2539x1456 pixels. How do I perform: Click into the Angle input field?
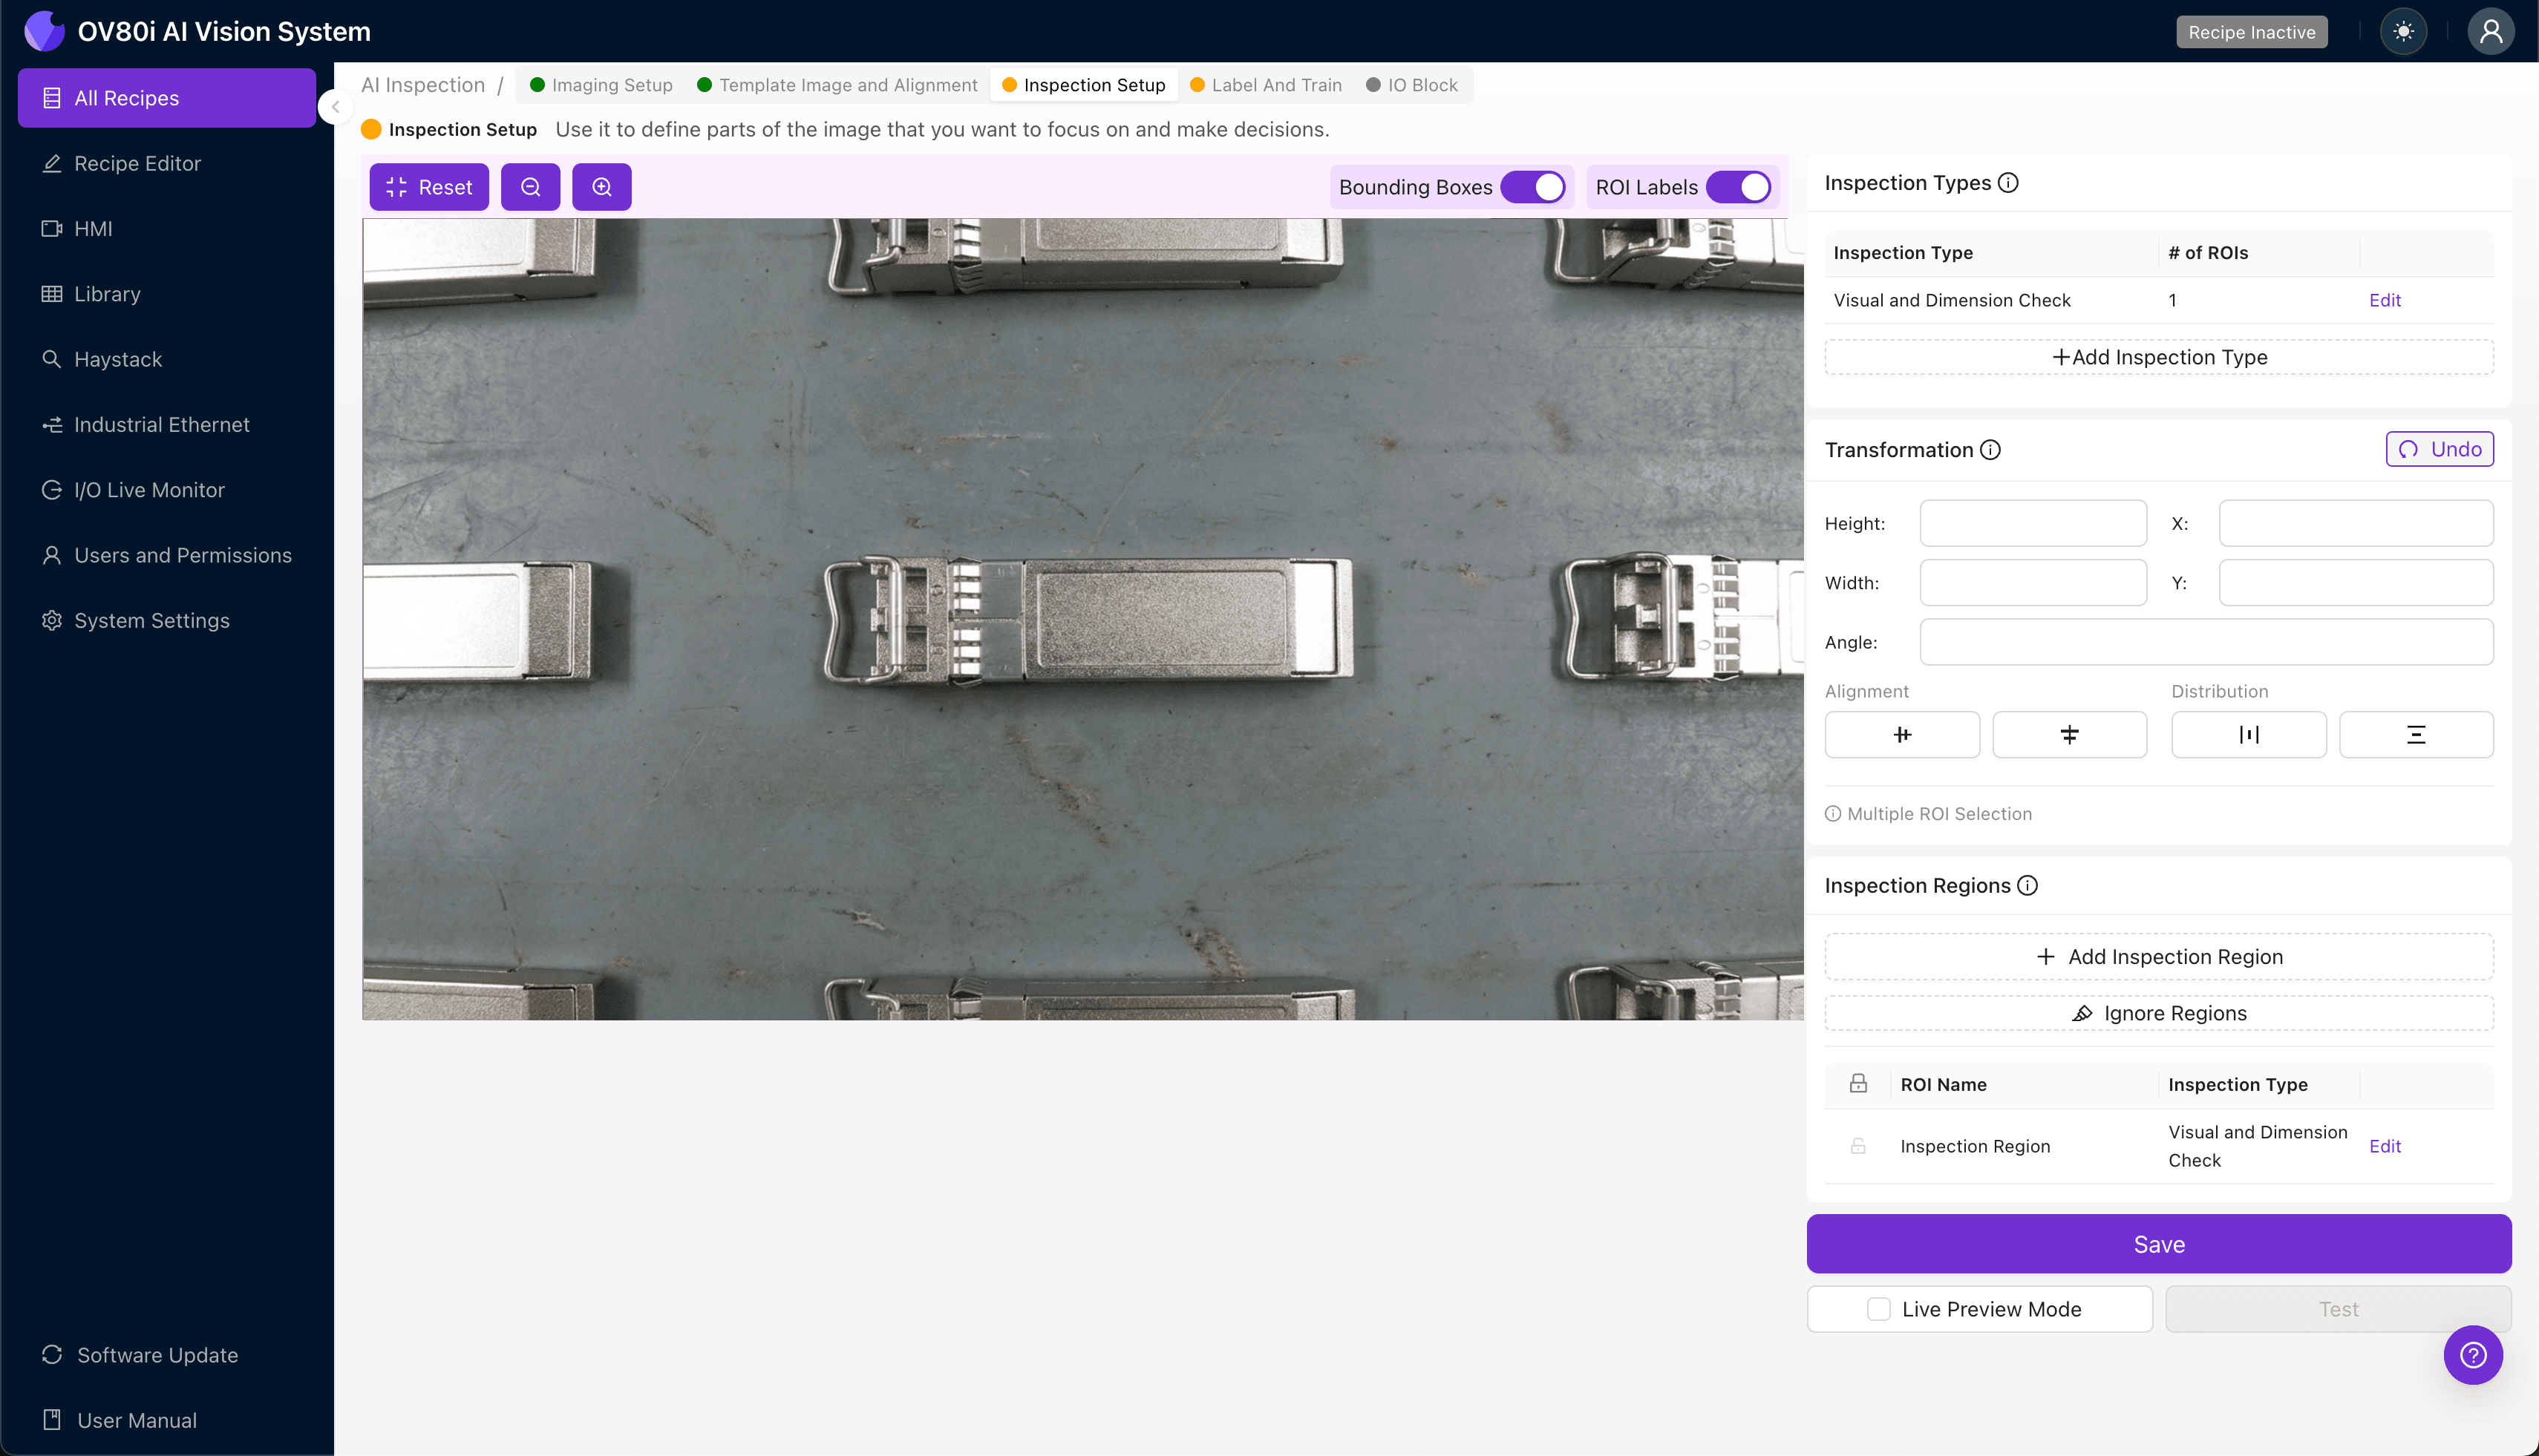(2206, 642)
